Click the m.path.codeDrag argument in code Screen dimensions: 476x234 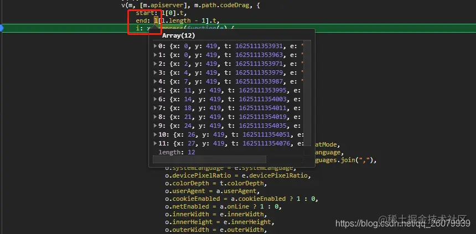[222, 5]
